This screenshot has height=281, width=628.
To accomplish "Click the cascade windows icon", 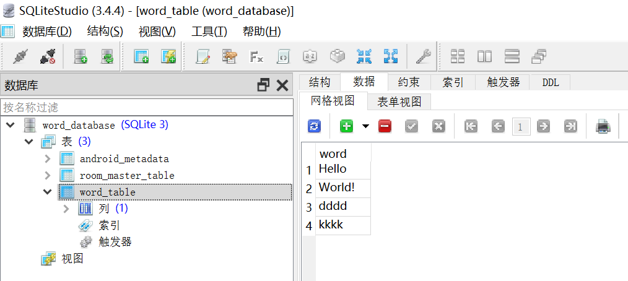I will pyautogui.click(x=539, y=57).
